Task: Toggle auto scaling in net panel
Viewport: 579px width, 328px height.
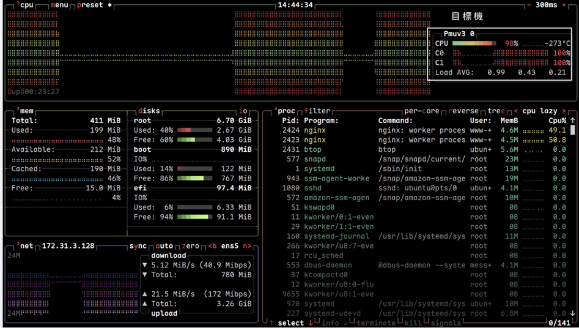Action: pyautogui.click(x=164, y=246)
